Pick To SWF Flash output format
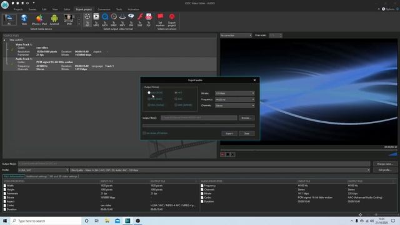This screenshot has width=400, height=225. 140,20
